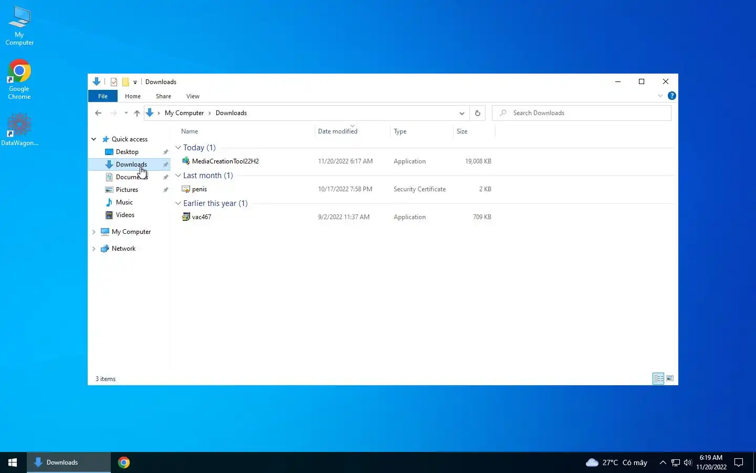Open the notification center icon
This screenshot has width=756, height=473.
[x=739, y=462]
